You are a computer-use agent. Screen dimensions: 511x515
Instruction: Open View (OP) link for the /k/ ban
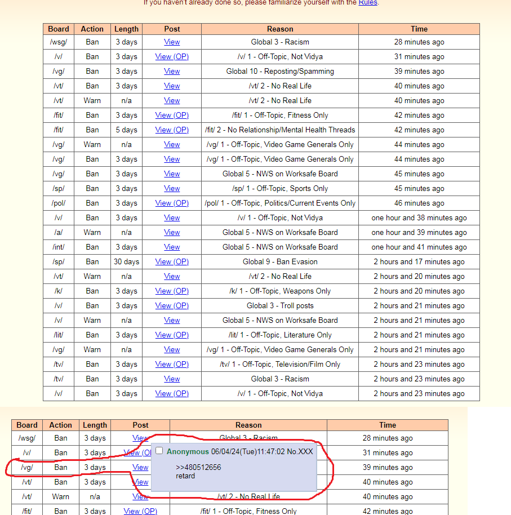point(172,291)
